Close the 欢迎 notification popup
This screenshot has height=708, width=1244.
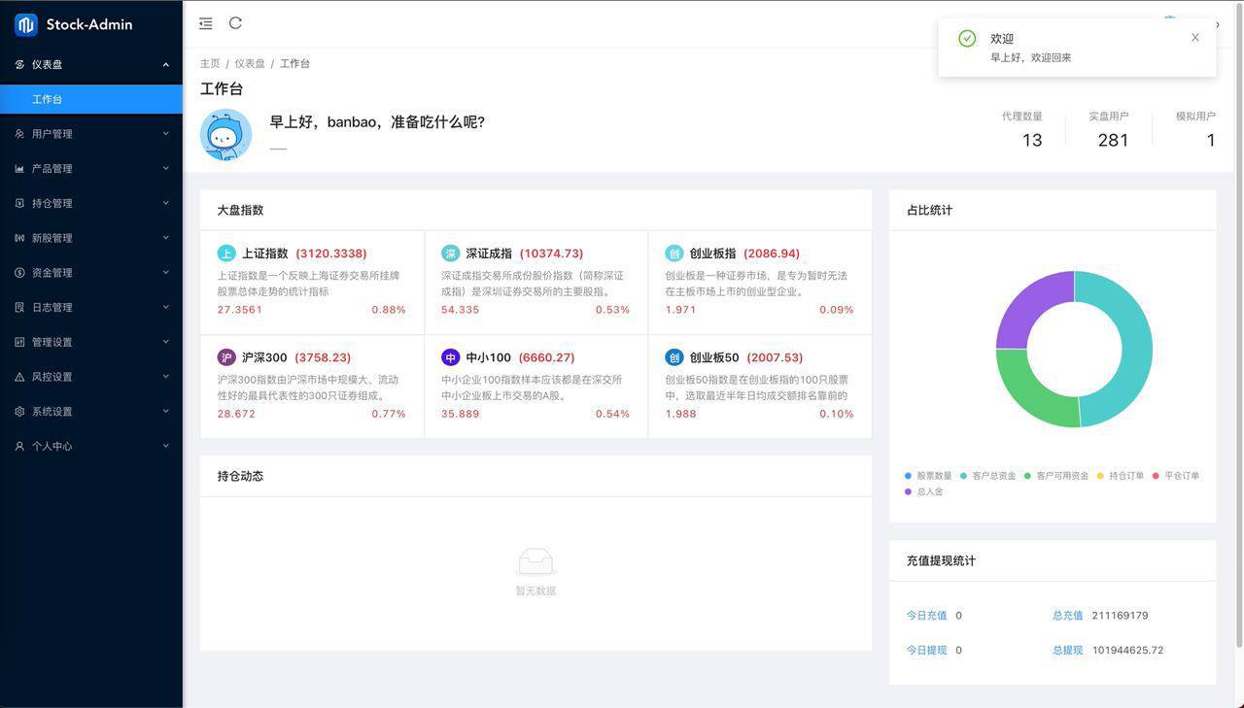[1195, 38]
